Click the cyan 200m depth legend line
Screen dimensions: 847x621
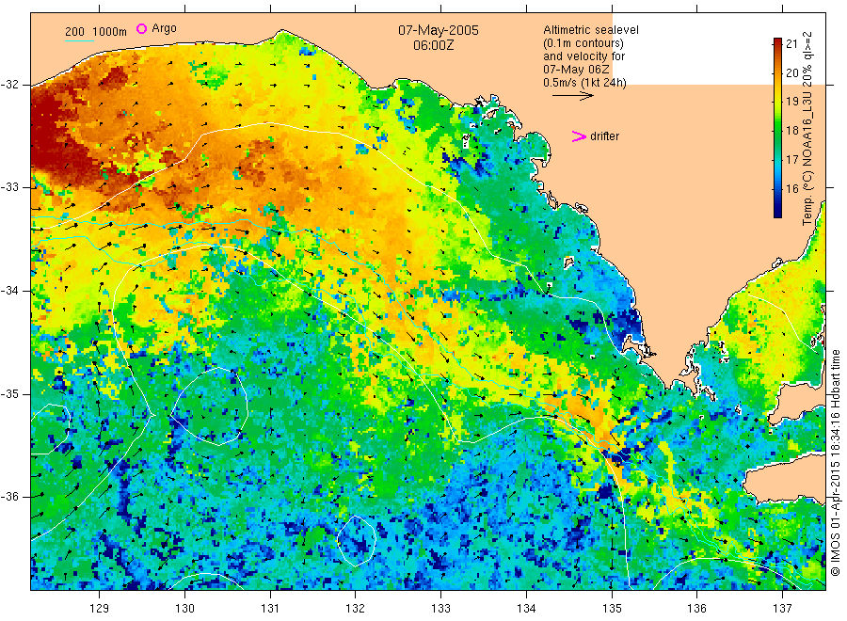pos(79,40)
